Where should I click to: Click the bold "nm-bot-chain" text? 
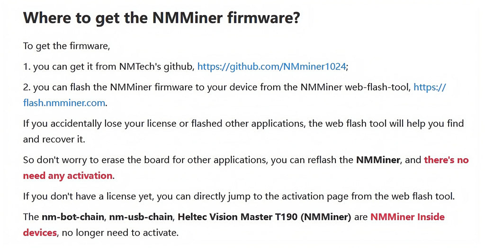coord(72,217)
